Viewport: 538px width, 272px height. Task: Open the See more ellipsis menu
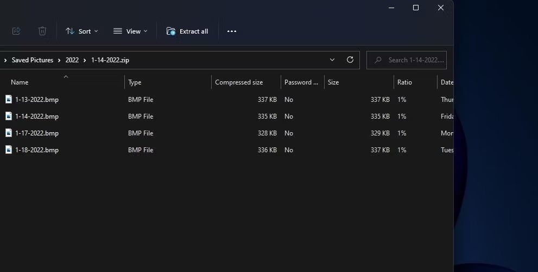tap(232, 31)
